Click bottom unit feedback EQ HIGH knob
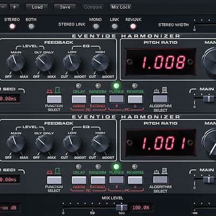 point(100,144)
